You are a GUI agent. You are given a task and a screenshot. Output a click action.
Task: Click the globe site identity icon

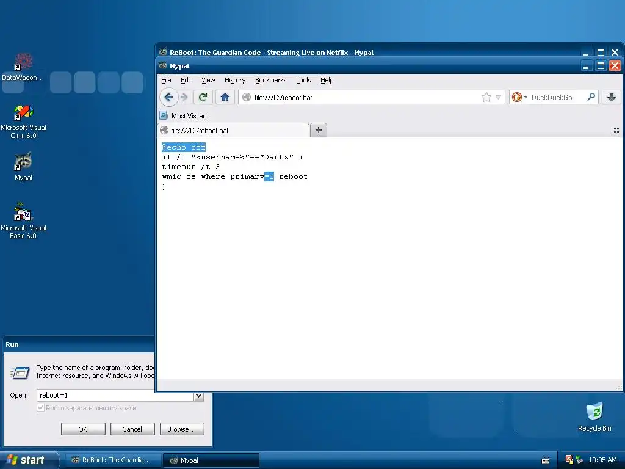pyautogui.click(x=247, y=97)
